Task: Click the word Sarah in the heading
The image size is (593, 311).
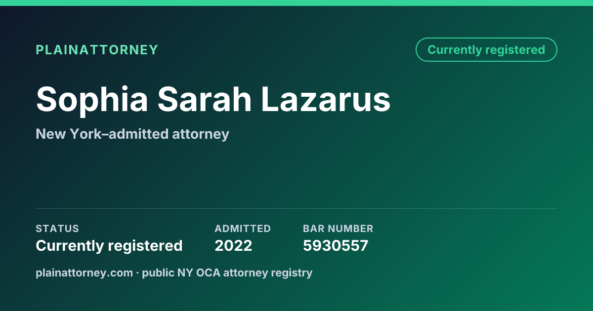Action: [205, 99]
